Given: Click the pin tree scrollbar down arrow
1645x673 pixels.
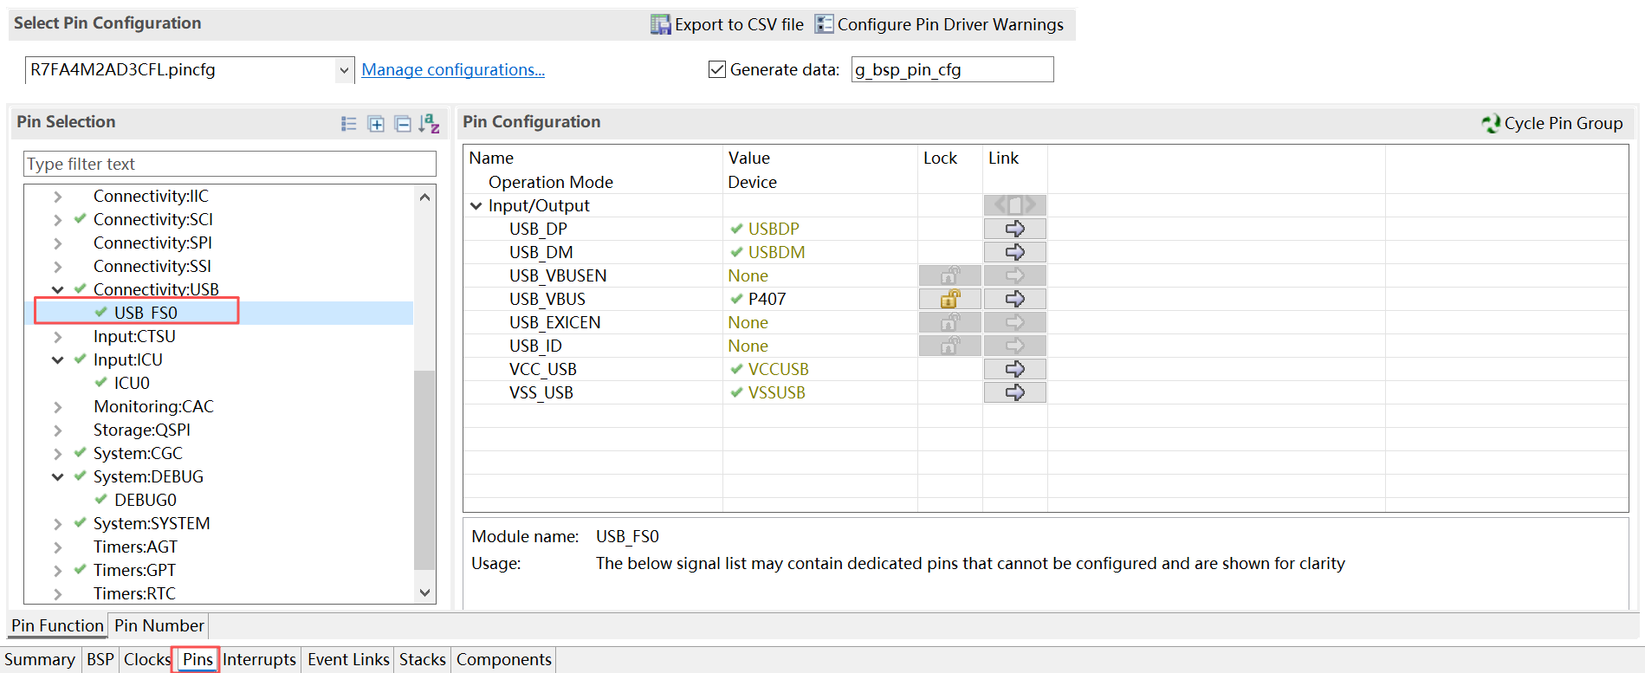Looking at the screenshot, I should [x=424, y=593].
